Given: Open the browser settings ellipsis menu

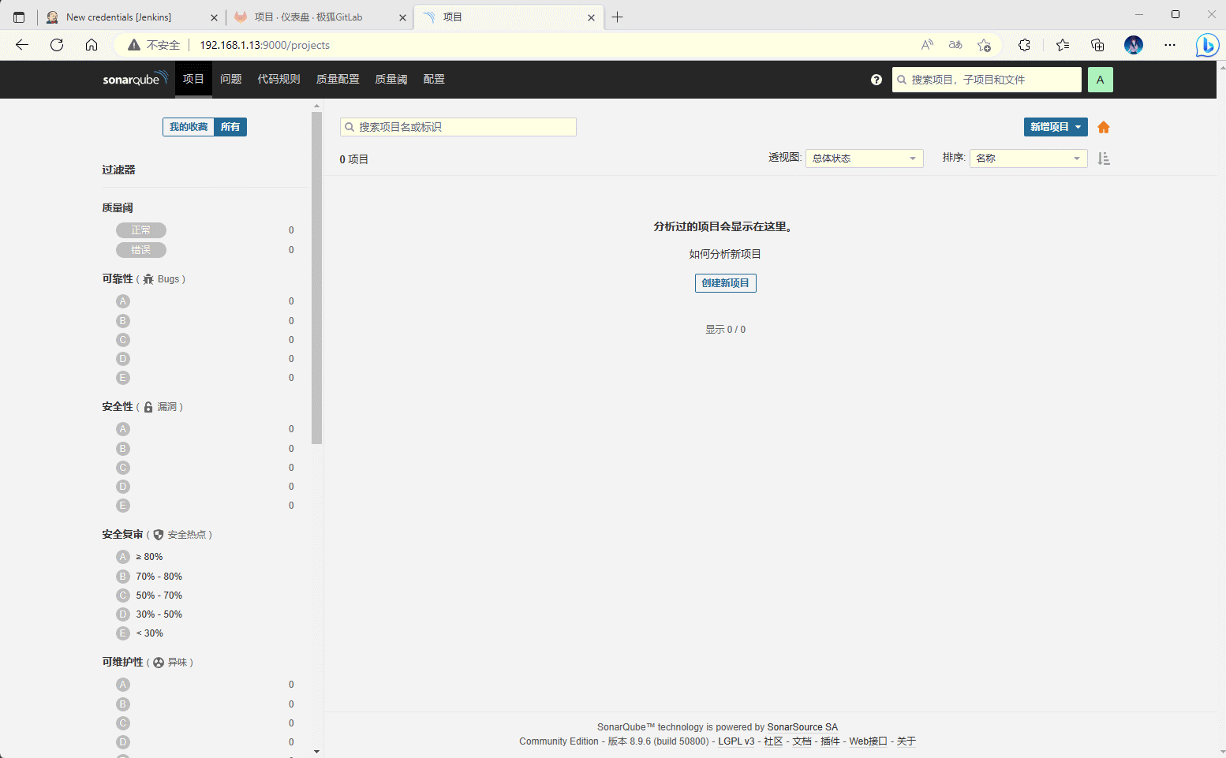Looking at the screenshot, I should click(1170, 45).
